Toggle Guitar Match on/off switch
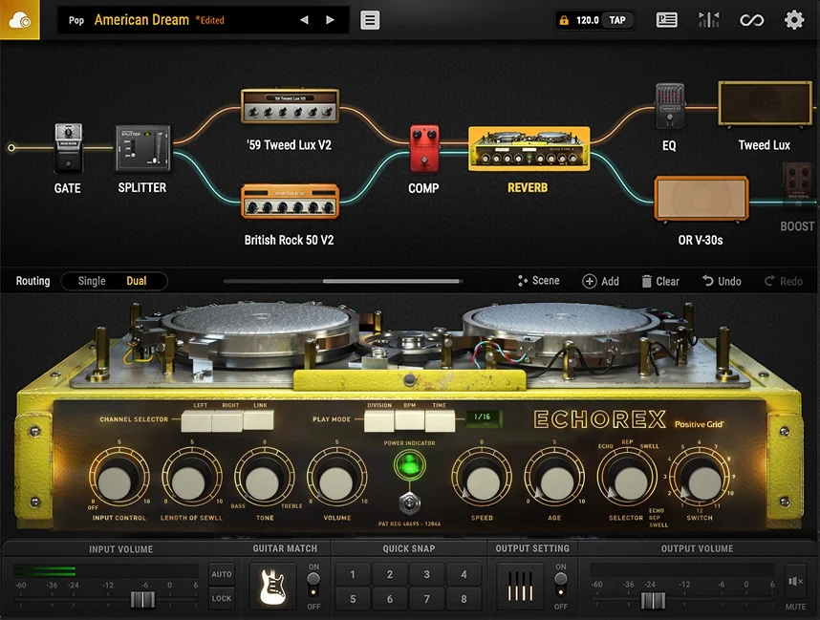 [313, 585]
